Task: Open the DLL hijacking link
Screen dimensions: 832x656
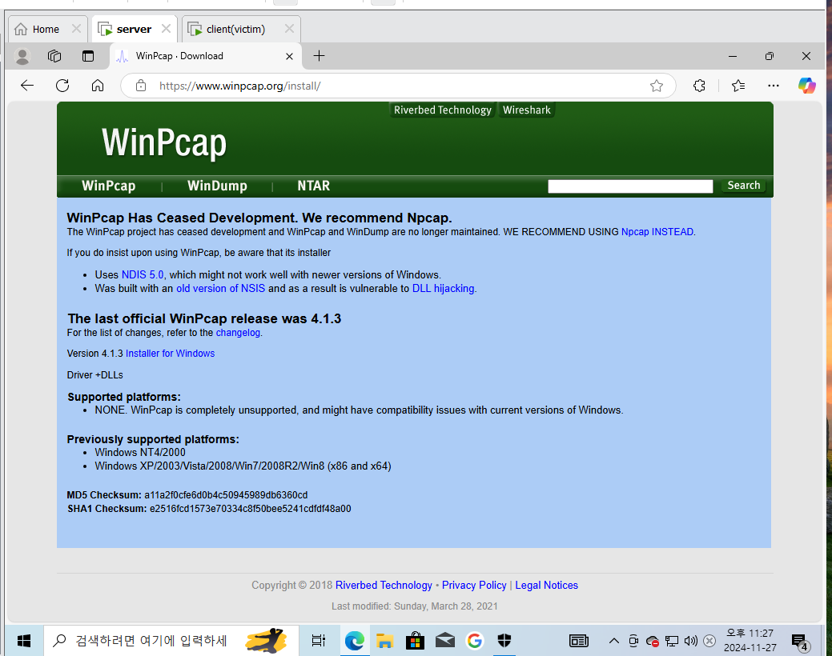Action: click(443, 289)
